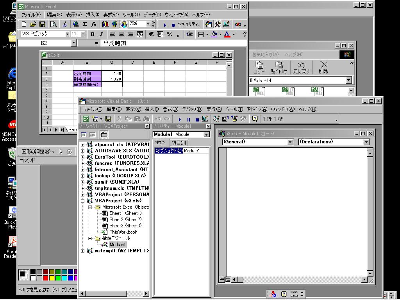Screen dimensions: 400x300
Task: Click the Run Macro play icon in Excel
Action: [165, 25]
